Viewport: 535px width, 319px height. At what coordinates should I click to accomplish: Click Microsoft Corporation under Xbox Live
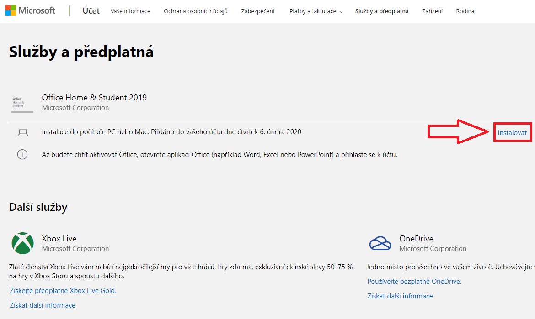tap(75, 249)
